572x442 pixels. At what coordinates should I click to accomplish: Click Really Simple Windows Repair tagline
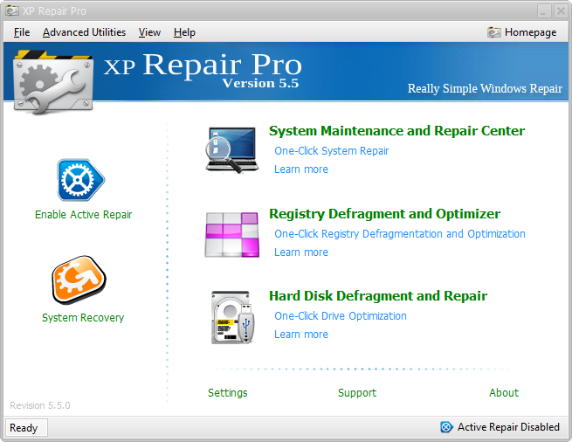(485, 88)
